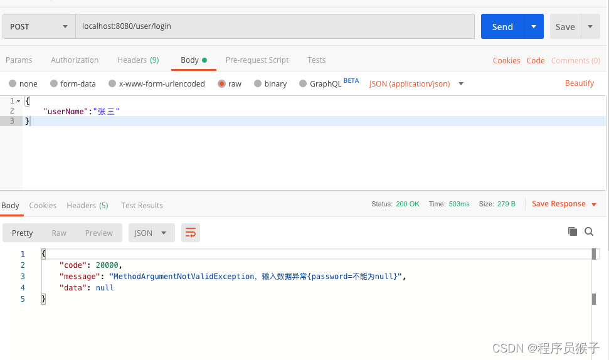The image size is (609, 360).
Task: Collapse JSON body at line 1 fold arrow
Action: 18,101
